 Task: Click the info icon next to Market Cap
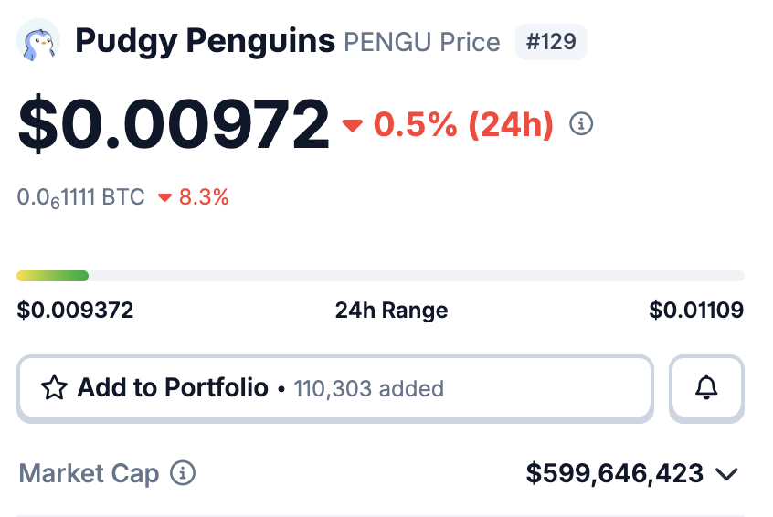184,473
